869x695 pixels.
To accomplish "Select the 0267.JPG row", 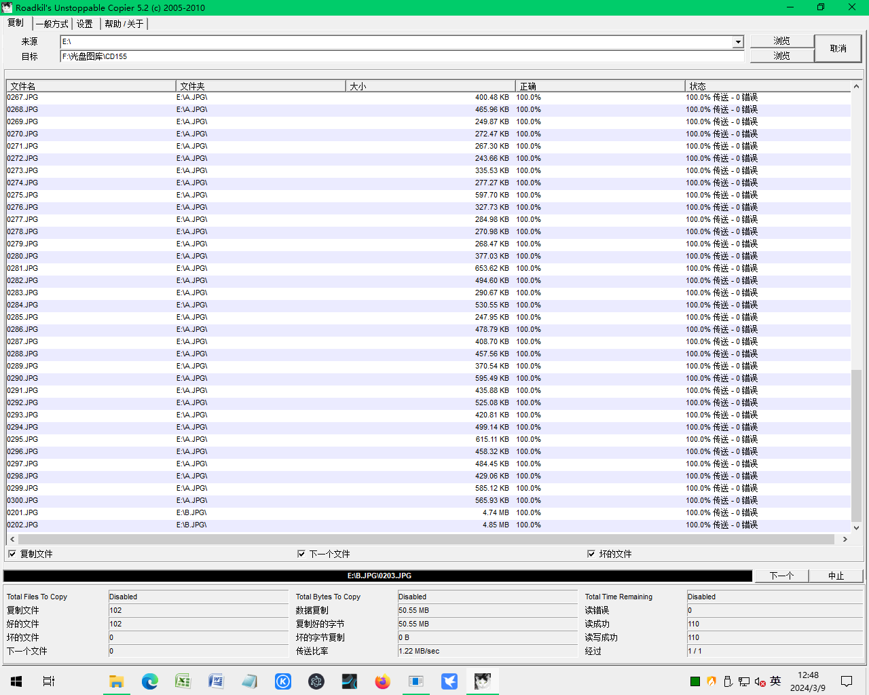I will point(428,97).
